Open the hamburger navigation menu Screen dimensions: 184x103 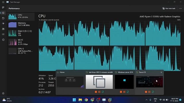point(3,2)
